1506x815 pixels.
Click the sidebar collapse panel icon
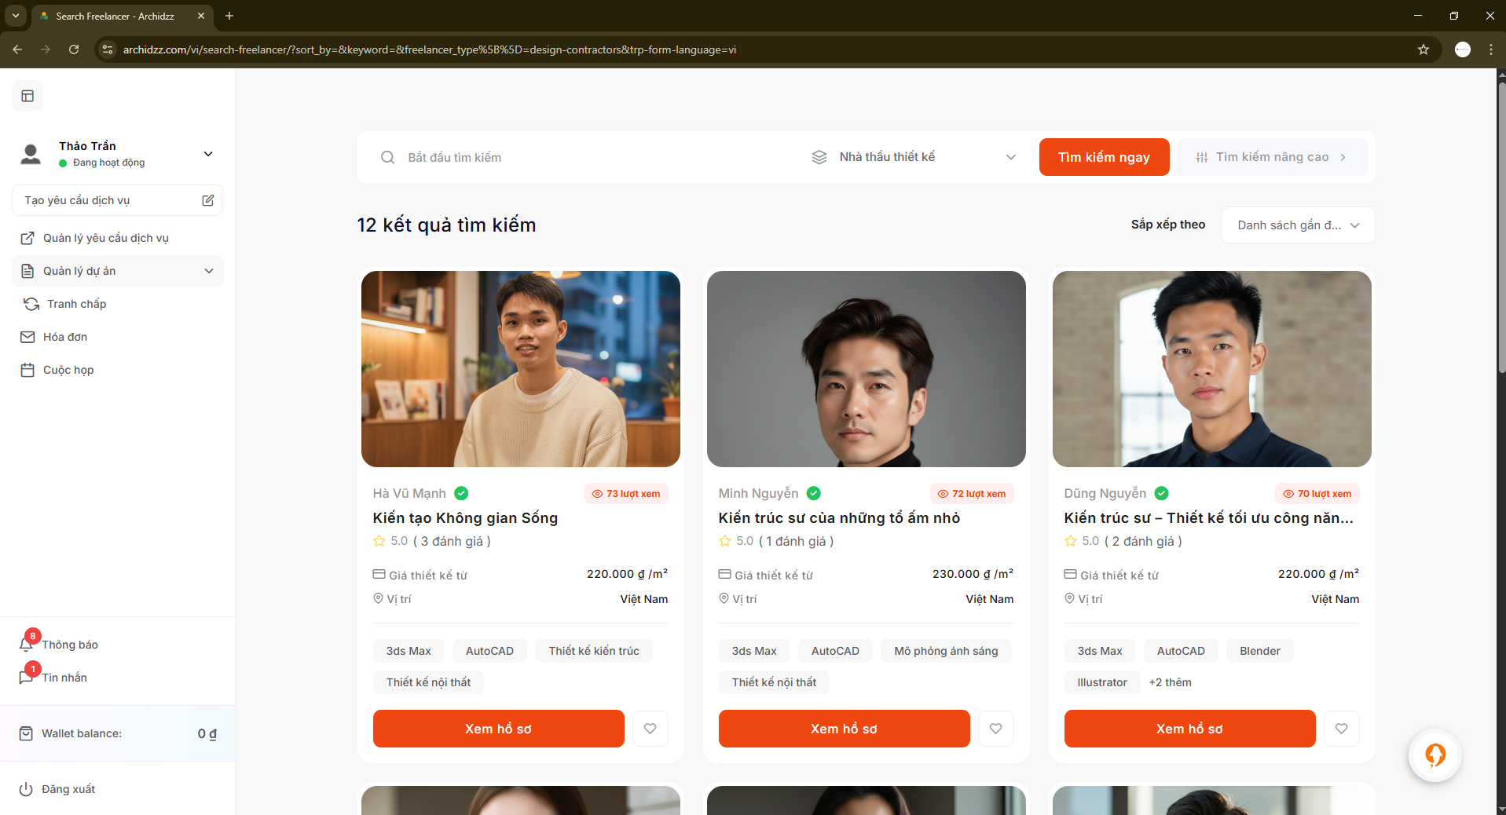click(27, 96)
